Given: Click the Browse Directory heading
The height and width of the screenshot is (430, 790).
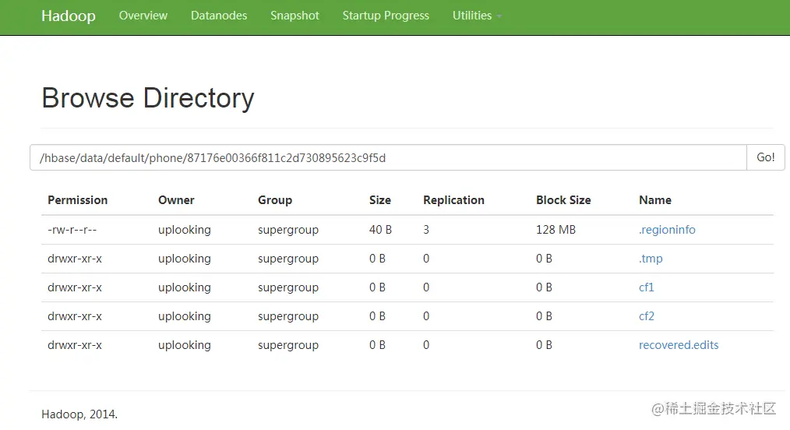Looking at the screenshot, I should click(147, 98).
